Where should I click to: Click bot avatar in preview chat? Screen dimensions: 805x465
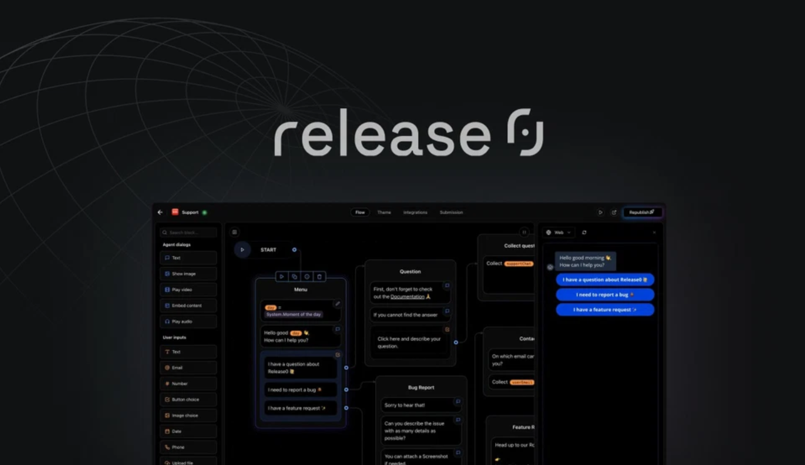(550, 267)
